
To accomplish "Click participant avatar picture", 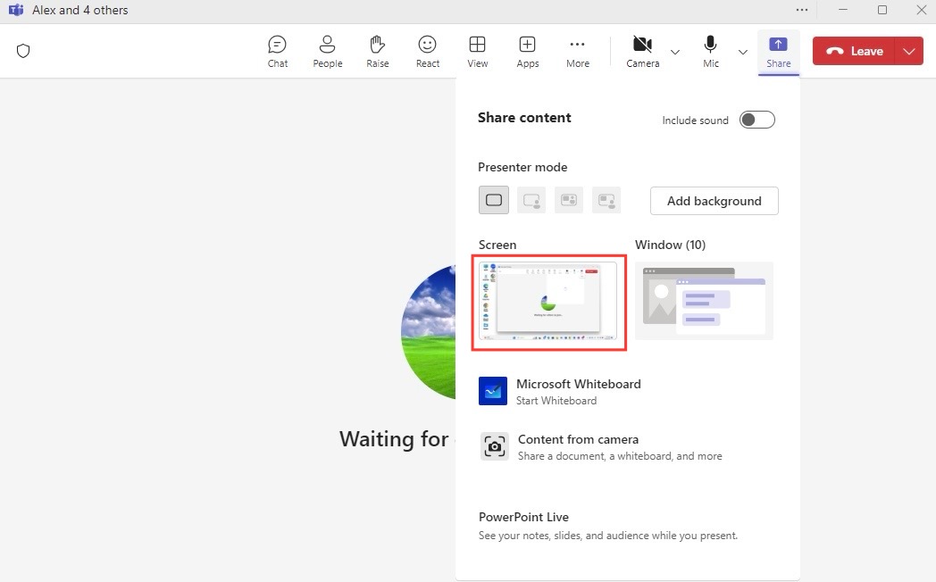I will (x=428, y=331).
